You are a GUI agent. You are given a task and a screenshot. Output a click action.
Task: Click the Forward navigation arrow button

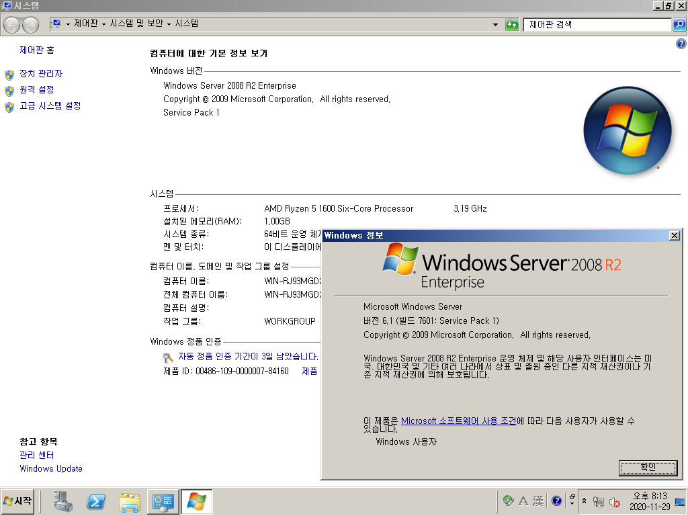[x=30, y=25]
